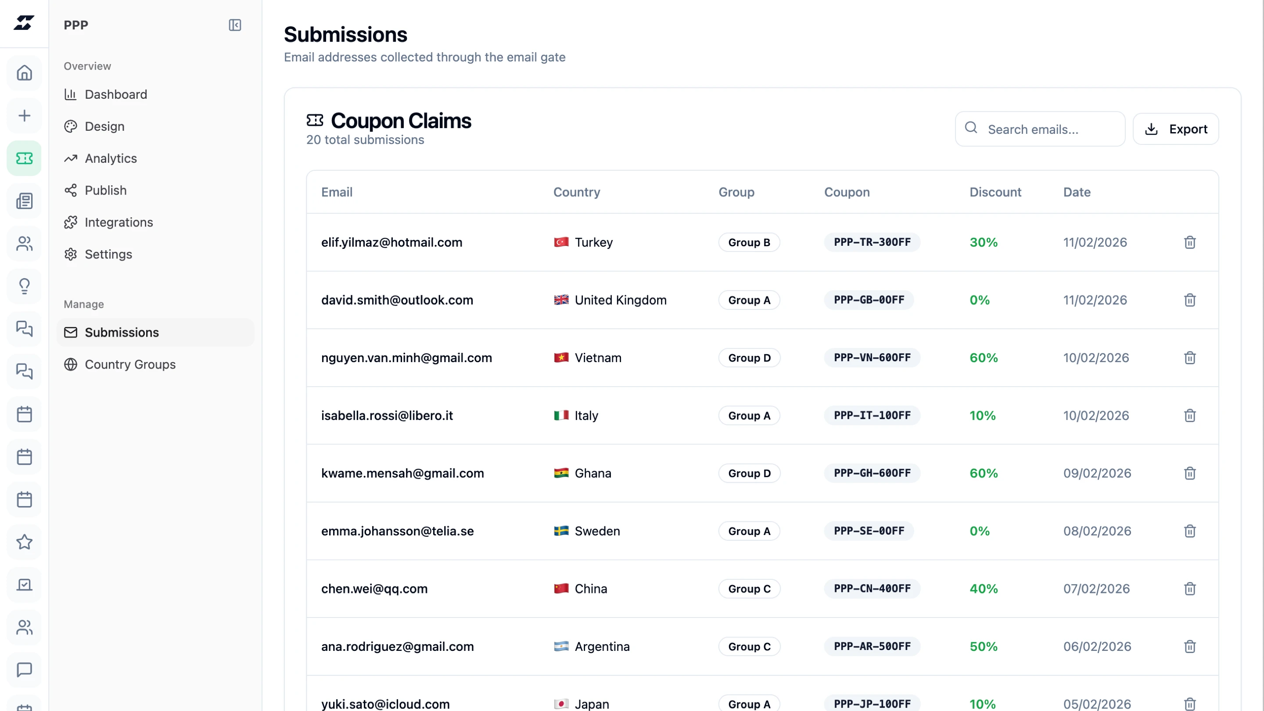1264x711 pixels.
Task: Delete the kwame.mensah@gmail.com row
Action: 1189,473
